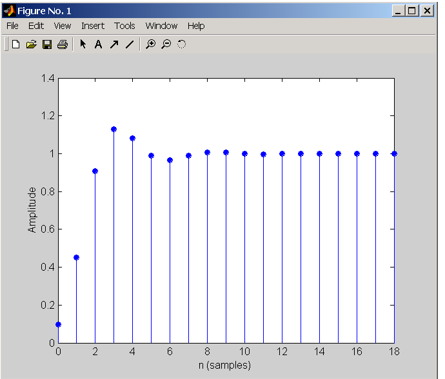Screen dimensions: 445x379
Task: Select the Add Line tool
Action: (x=129, y=44)
